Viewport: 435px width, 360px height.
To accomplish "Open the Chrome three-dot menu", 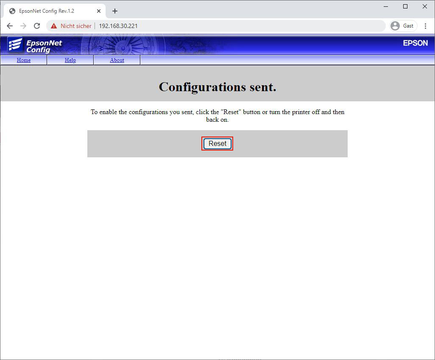I will tap(425, 26).
